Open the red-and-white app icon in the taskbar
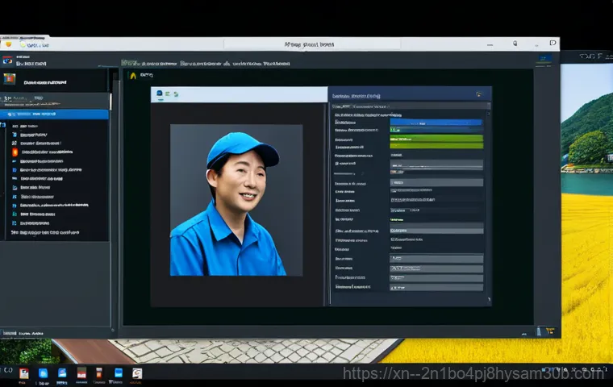Viewport: 613px width, 387px height. pyautogui.click(x=23, y=373)
